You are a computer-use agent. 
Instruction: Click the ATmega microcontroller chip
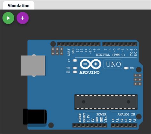tap(106, 102)
